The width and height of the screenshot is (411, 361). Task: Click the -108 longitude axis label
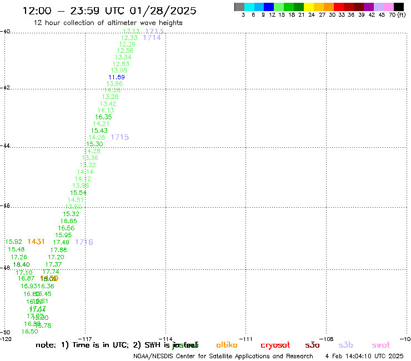pos(327,339)
